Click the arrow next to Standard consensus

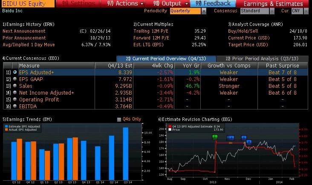click(x=272, y=11)
